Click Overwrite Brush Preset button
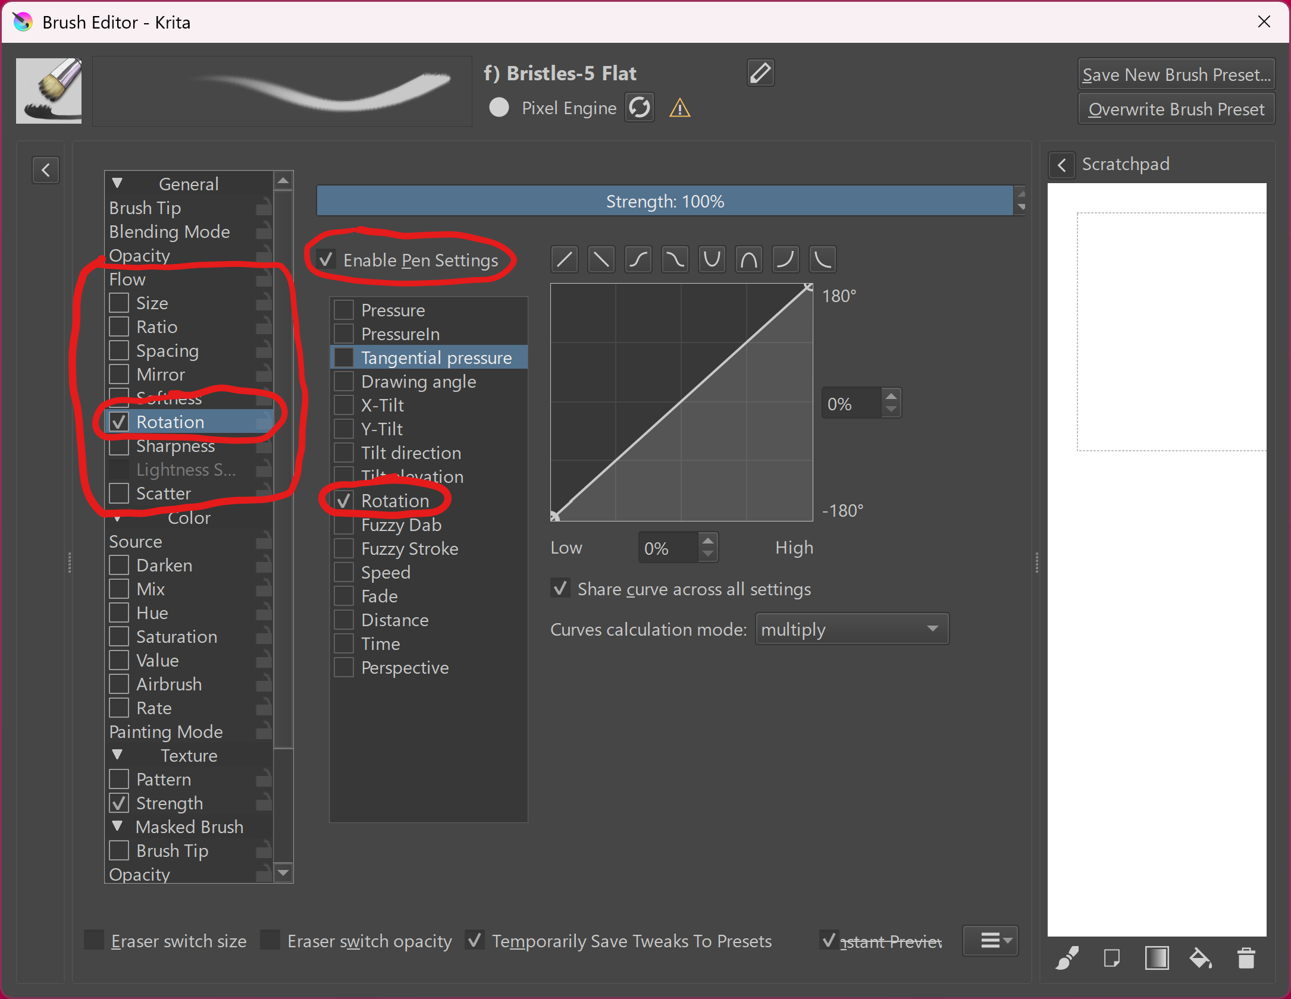The width and height of the screenshot is (1291, 999). (x=1176, y=109)
